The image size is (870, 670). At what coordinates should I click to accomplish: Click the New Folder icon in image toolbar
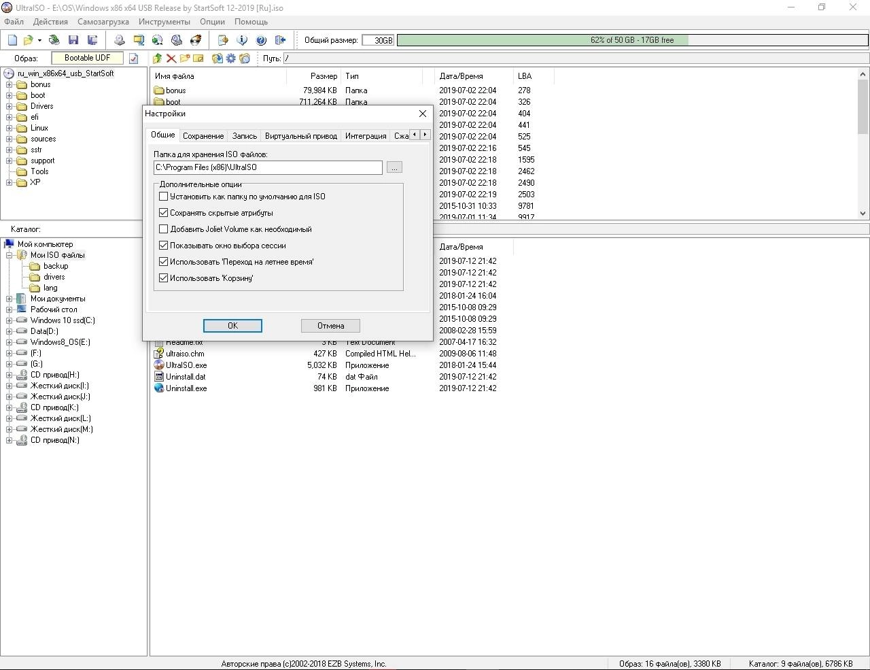185,58
